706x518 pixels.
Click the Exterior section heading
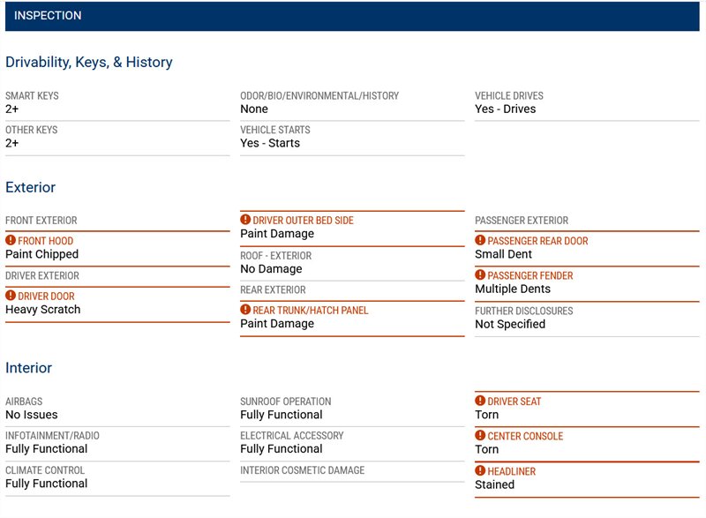pos(31,187)
